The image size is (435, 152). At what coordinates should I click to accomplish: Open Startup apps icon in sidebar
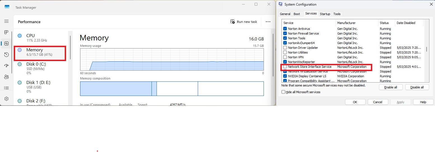tap(6, 66)
